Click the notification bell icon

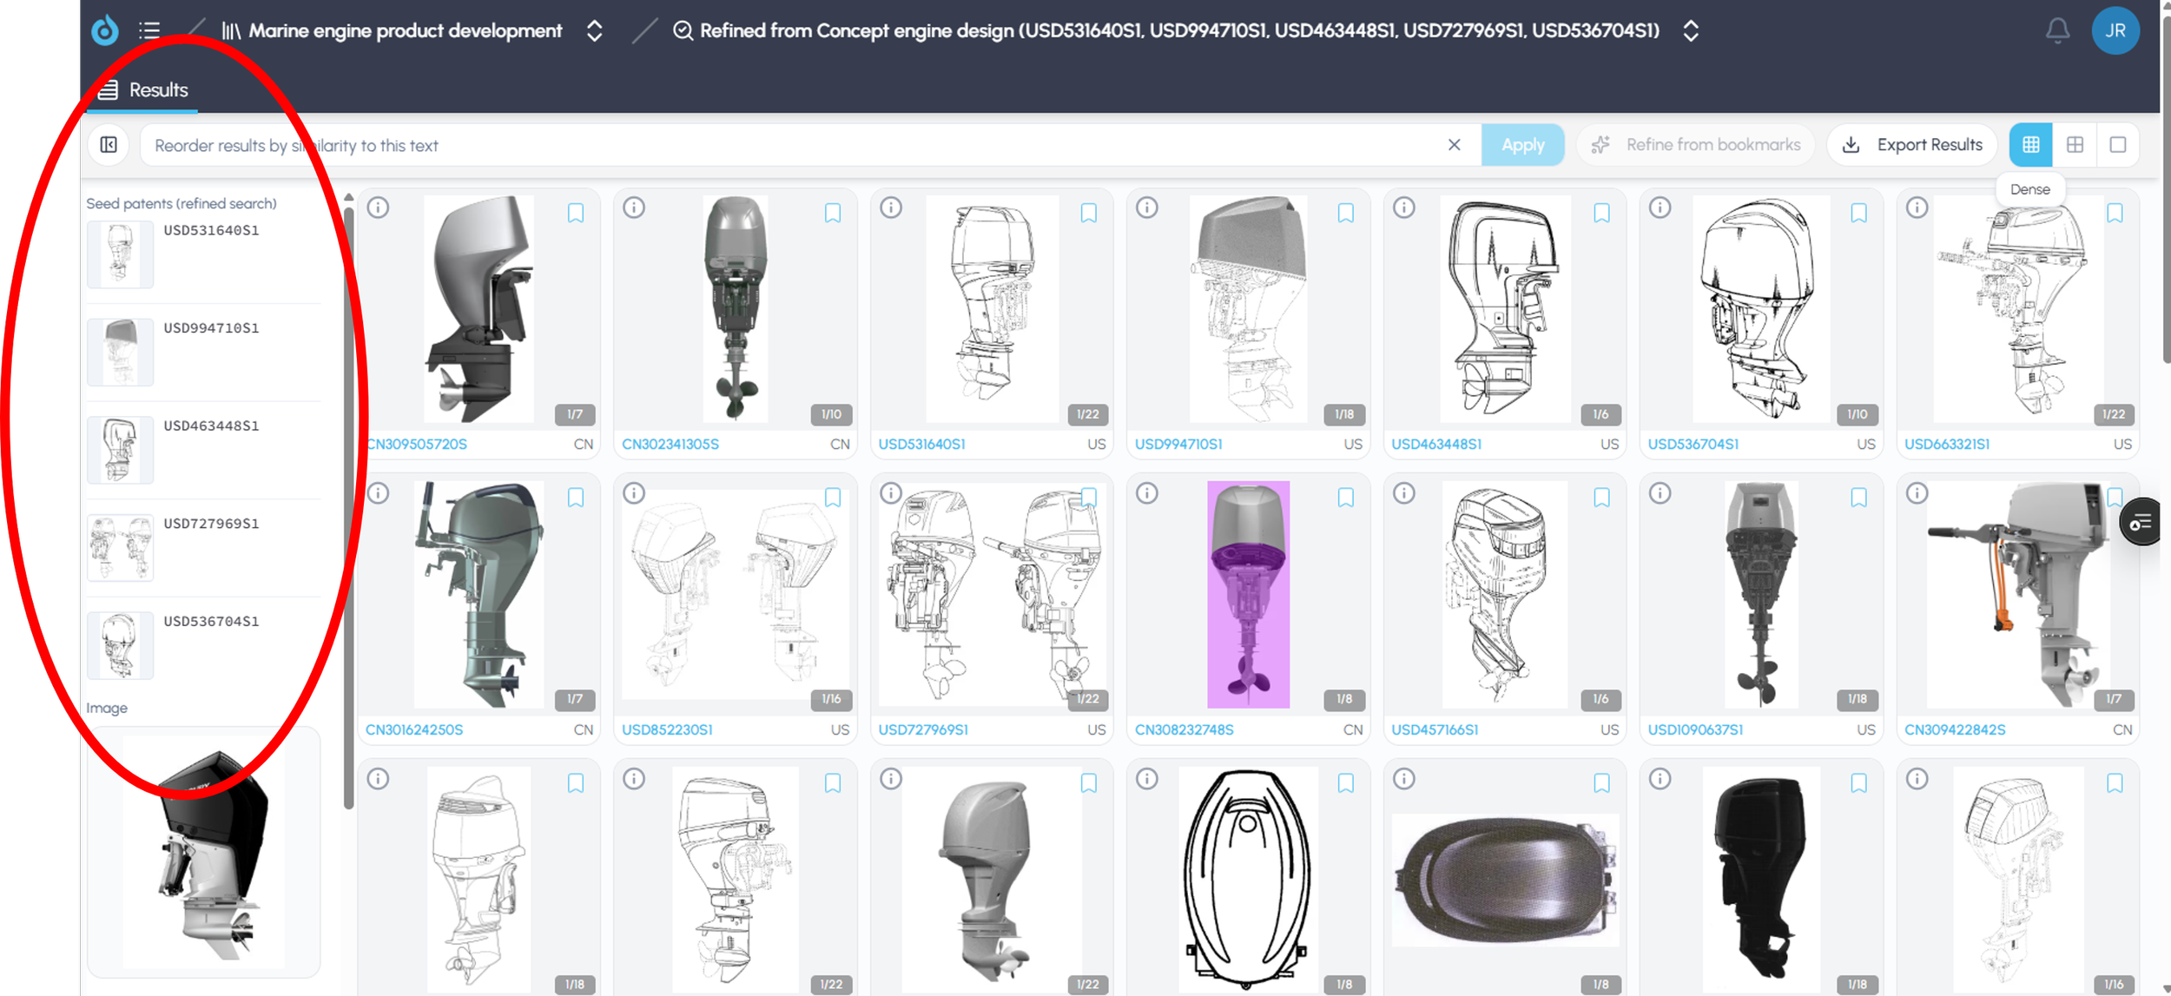[x=2056, y=31]
